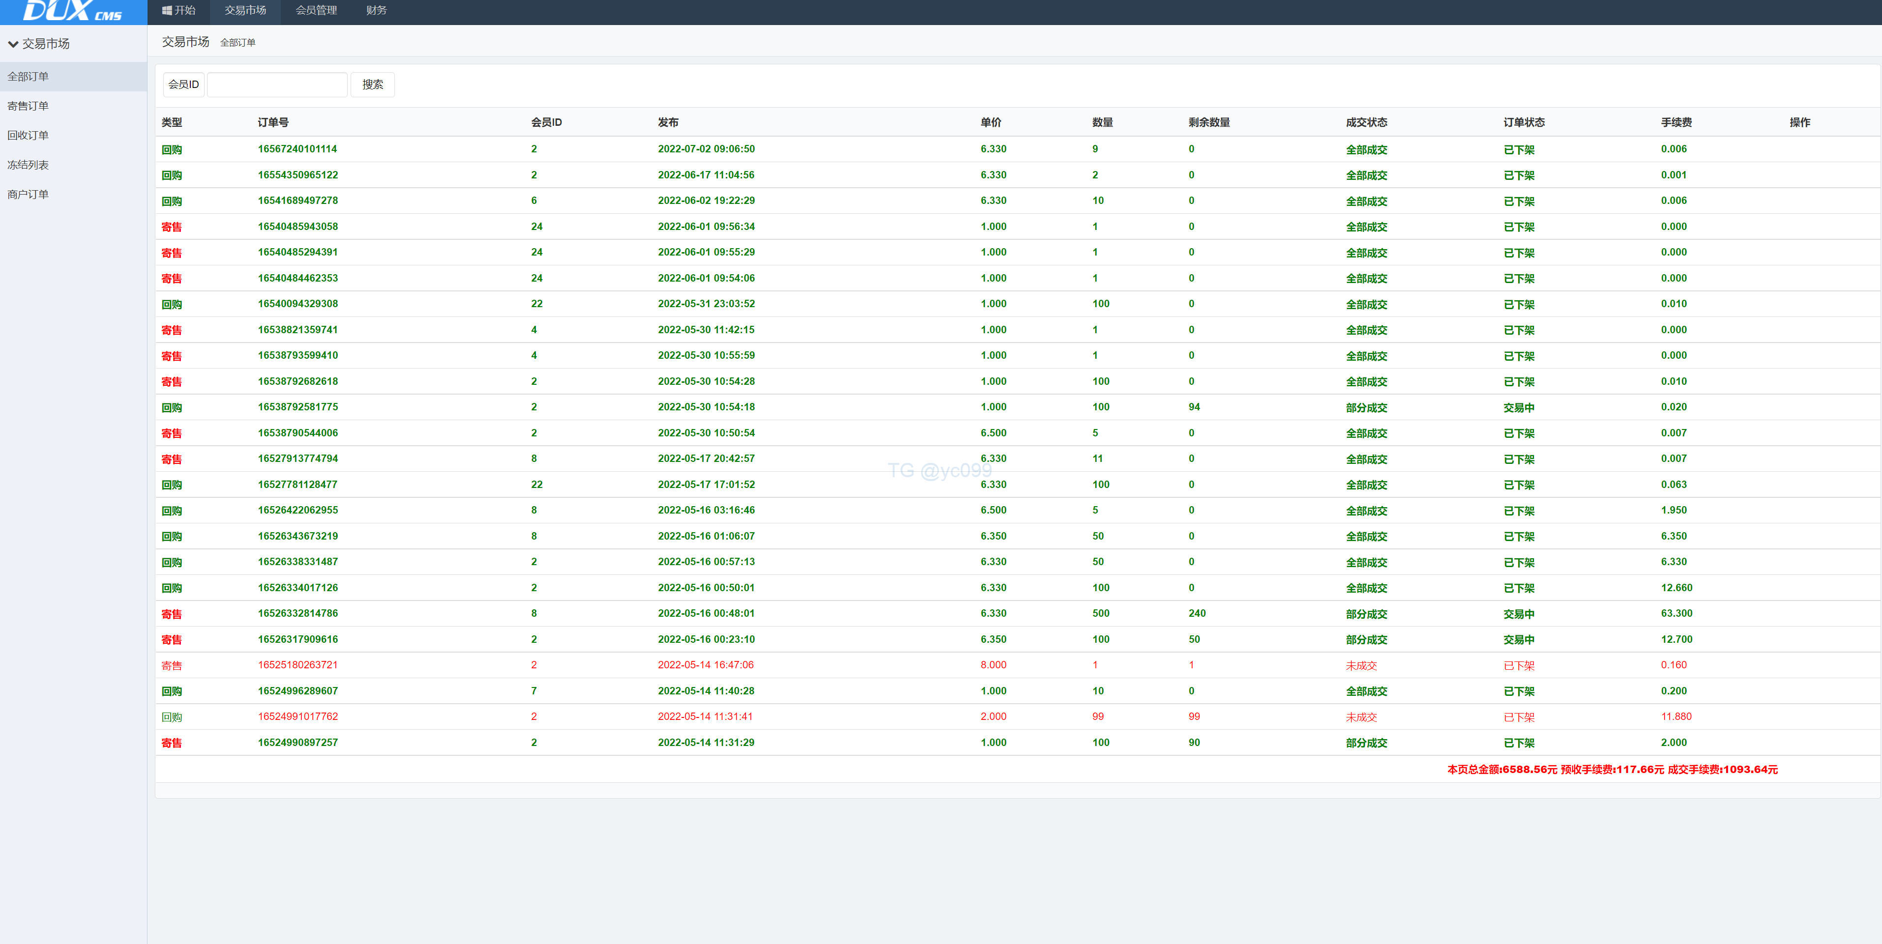
Task: Open the 会员管理 top menu
Action: [316, 10]
